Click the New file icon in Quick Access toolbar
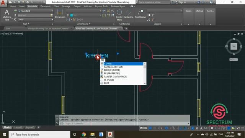The height and width of the screenshot is (138, 245). click(x=10, y=2)
